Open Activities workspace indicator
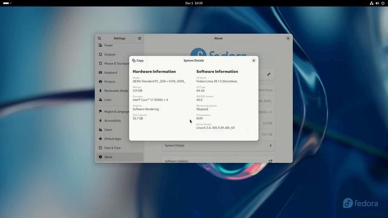 (x=7, y=3)
